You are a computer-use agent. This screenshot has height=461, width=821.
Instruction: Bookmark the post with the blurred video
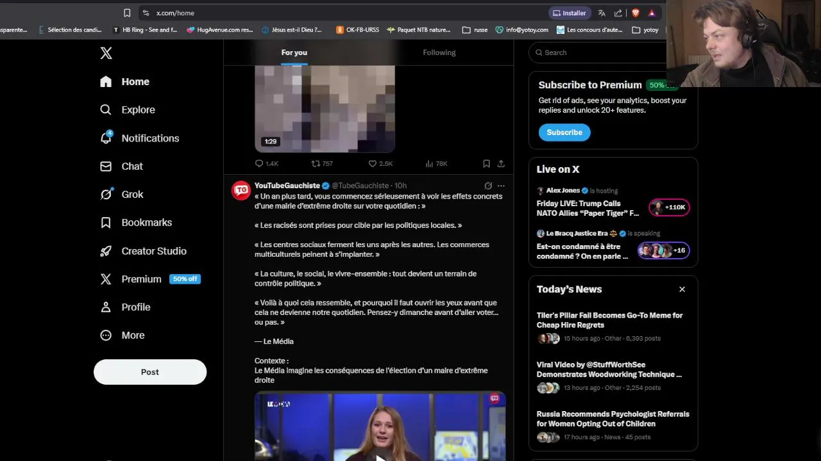tap(486, 163)
